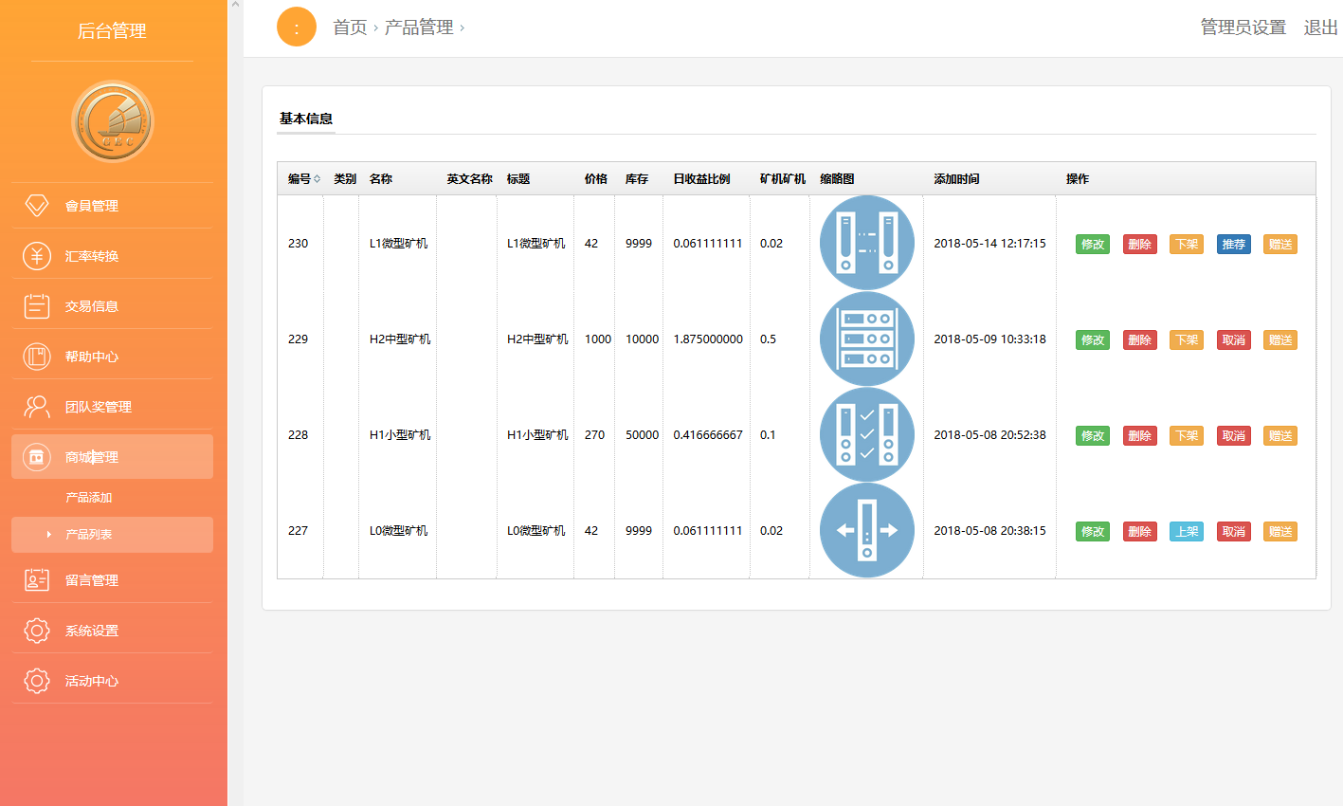This screenshot has width=1343, height=806.
Task: Click the diamond icon beside 會員管理
Action: (36, 206)
